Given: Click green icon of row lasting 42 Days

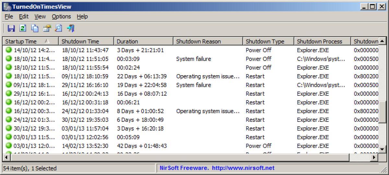Looking at the screenshot, I should click(x=9, y=146).
